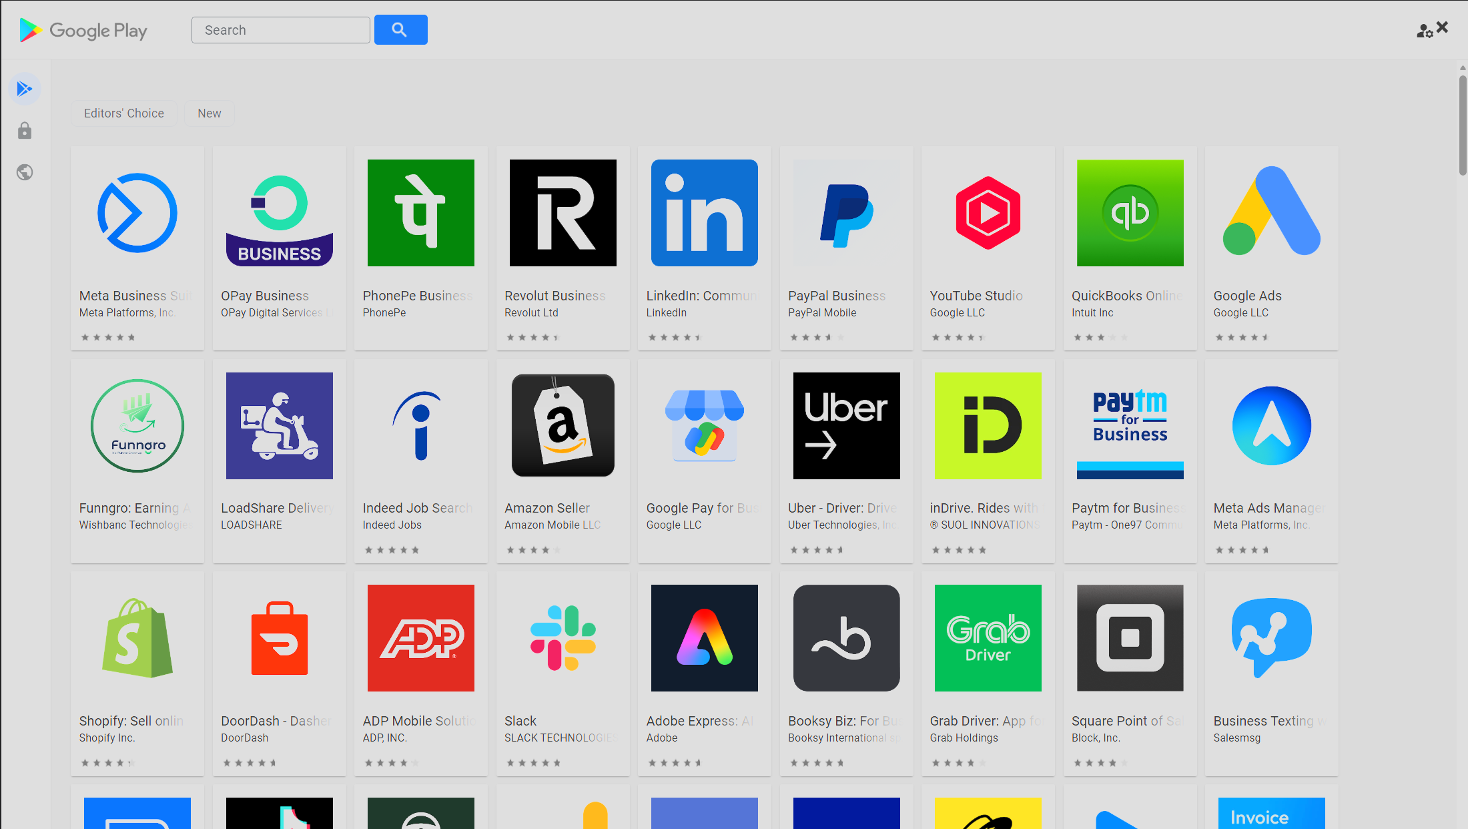The width and height of the screenshot is (1468, 829).
Task: Open the globe sidebar icon
Action: [x=25, y=172]
